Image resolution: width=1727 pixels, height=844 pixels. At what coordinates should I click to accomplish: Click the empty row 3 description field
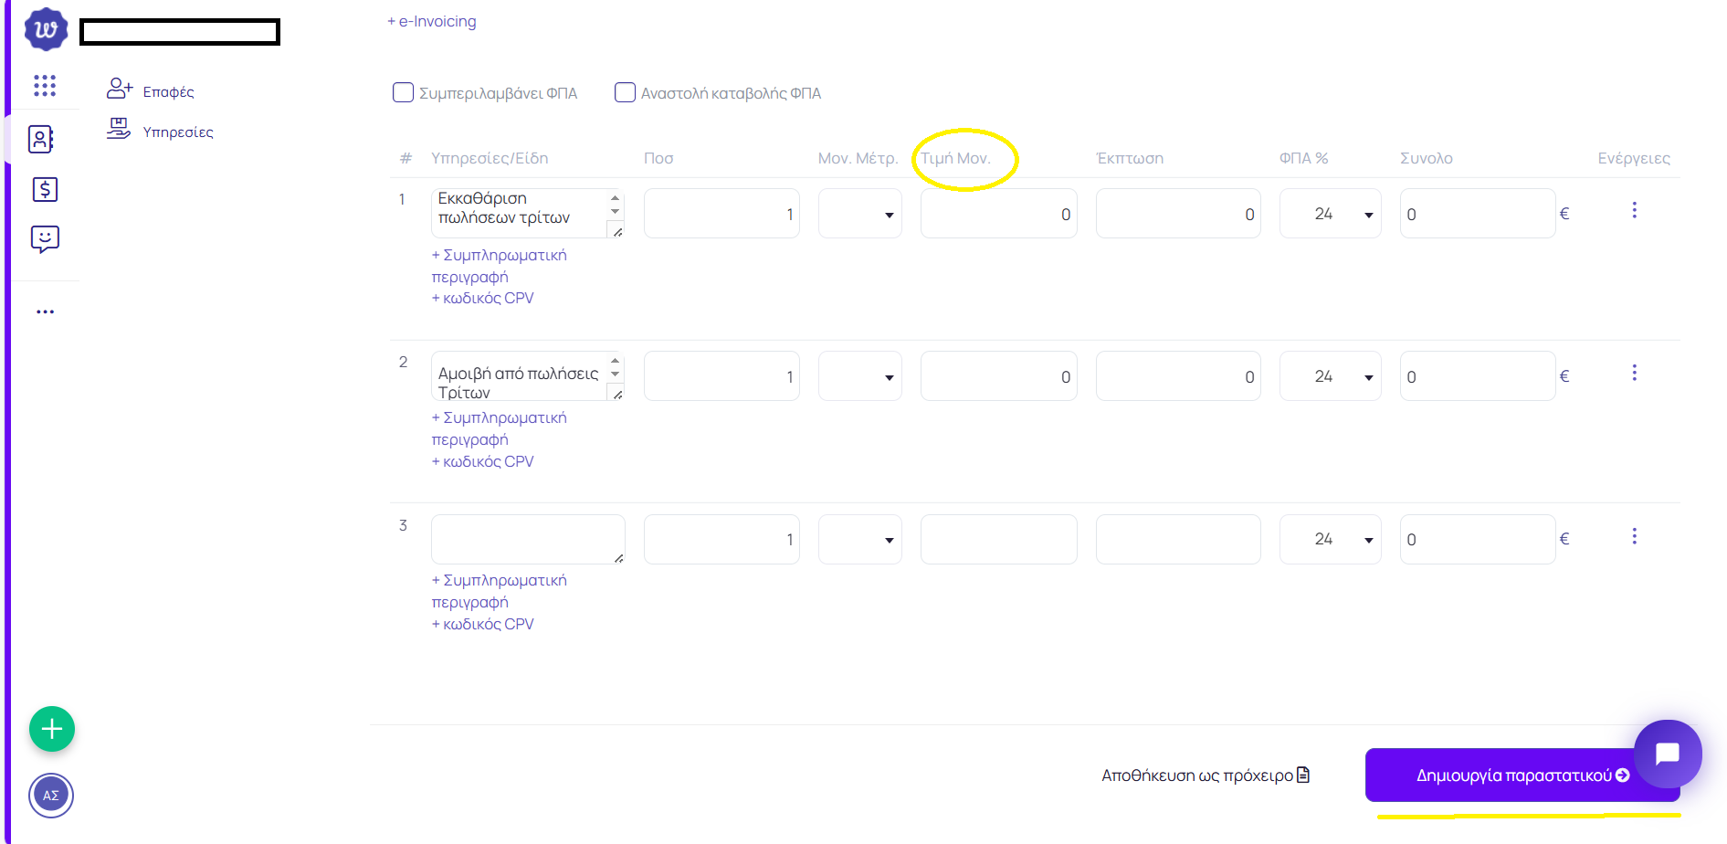coord(528,539)
